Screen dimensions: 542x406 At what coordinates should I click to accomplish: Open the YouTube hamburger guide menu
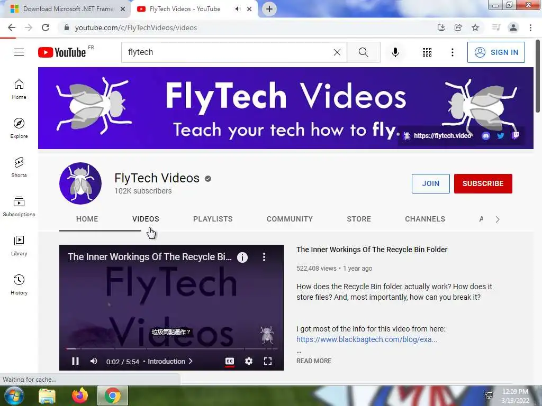coord(19,52)
